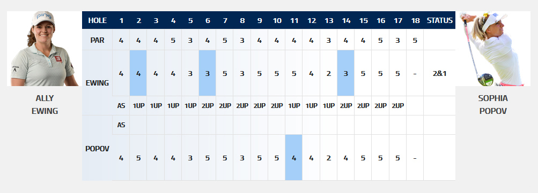Select the SOPHIA POPOV name label
This screenshot has height=193, width=538.
[493, 104]
